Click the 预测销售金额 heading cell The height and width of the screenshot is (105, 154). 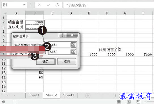click(110, 50)
